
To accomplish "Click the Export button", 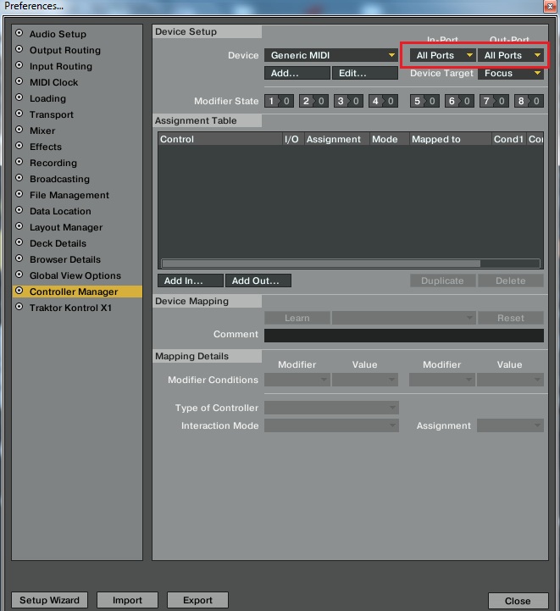I will pos(197,600).
